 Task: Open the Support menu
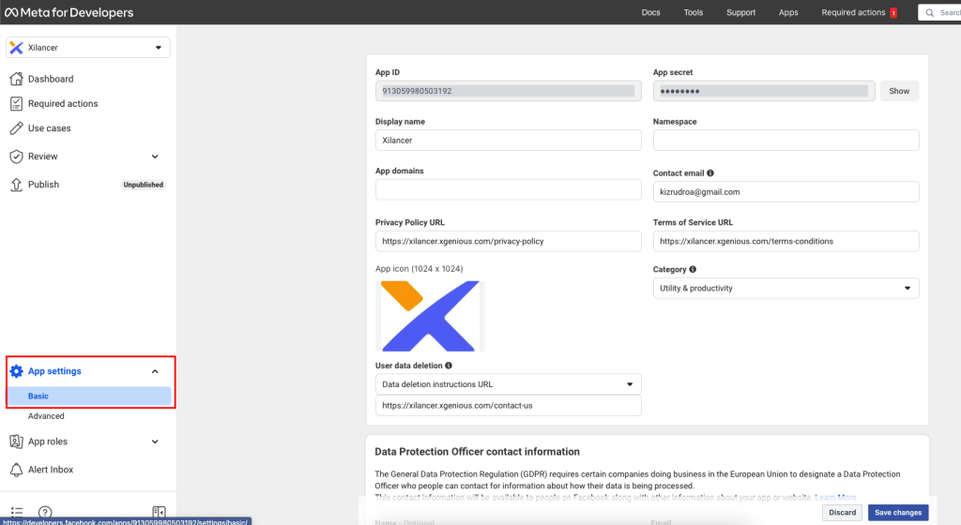740,12
